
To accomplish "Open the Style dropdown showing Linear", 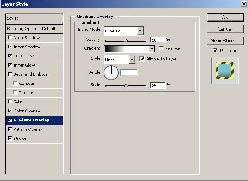I will (119, 60).
